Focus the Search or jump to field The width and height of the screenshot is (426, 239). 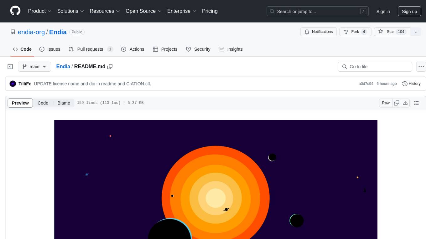click(318, 11)
